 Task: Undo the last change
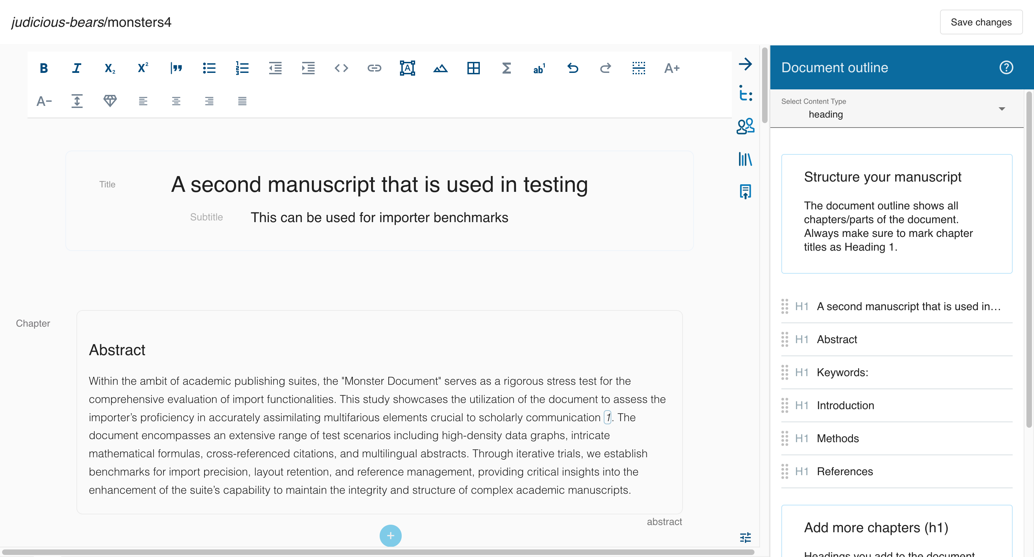click(x=573, y=68)
